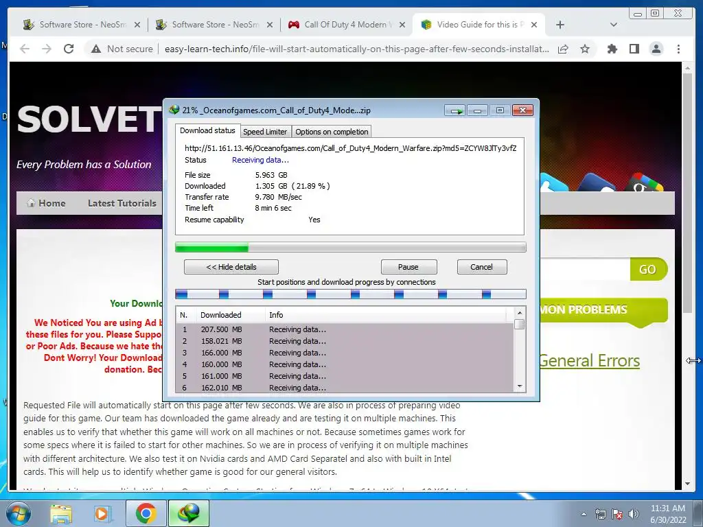703x527 pixels.
Task: Open the General Errors link
Action: click(x=589, y=361)
